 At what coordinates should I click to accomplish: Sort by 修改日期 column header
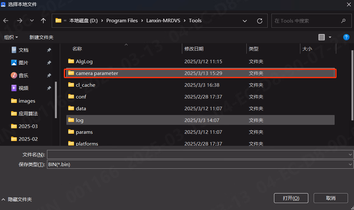[x=194, y=49]
